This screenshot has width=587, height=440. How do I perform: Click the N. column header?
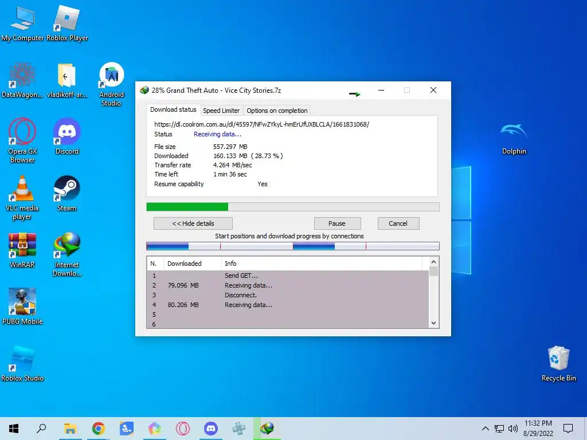155,264
